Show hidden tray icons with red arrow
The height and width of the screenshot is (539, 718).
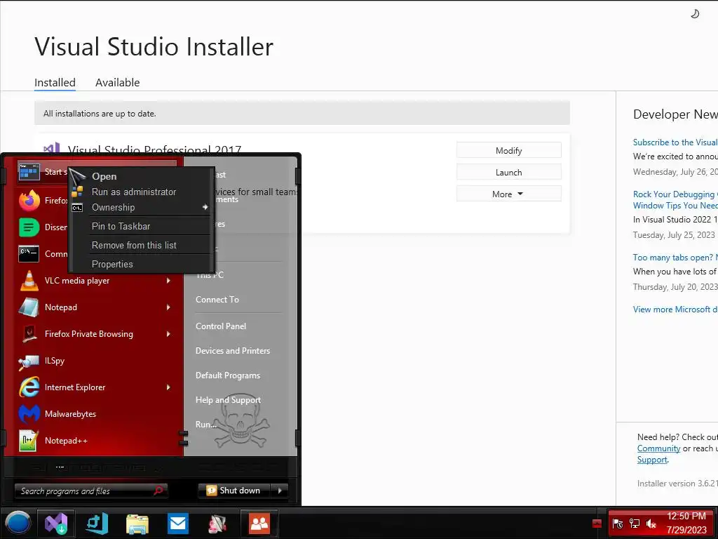click(x=597, y=524)
